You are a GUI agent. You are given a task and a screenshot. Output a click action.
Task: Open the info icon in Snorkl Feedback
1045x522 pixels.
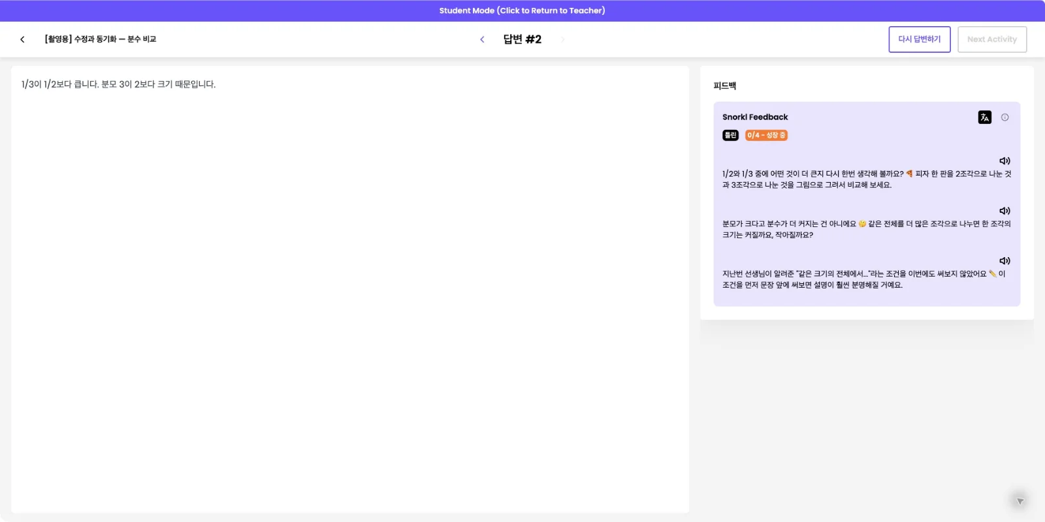[x=1005, y=117]
